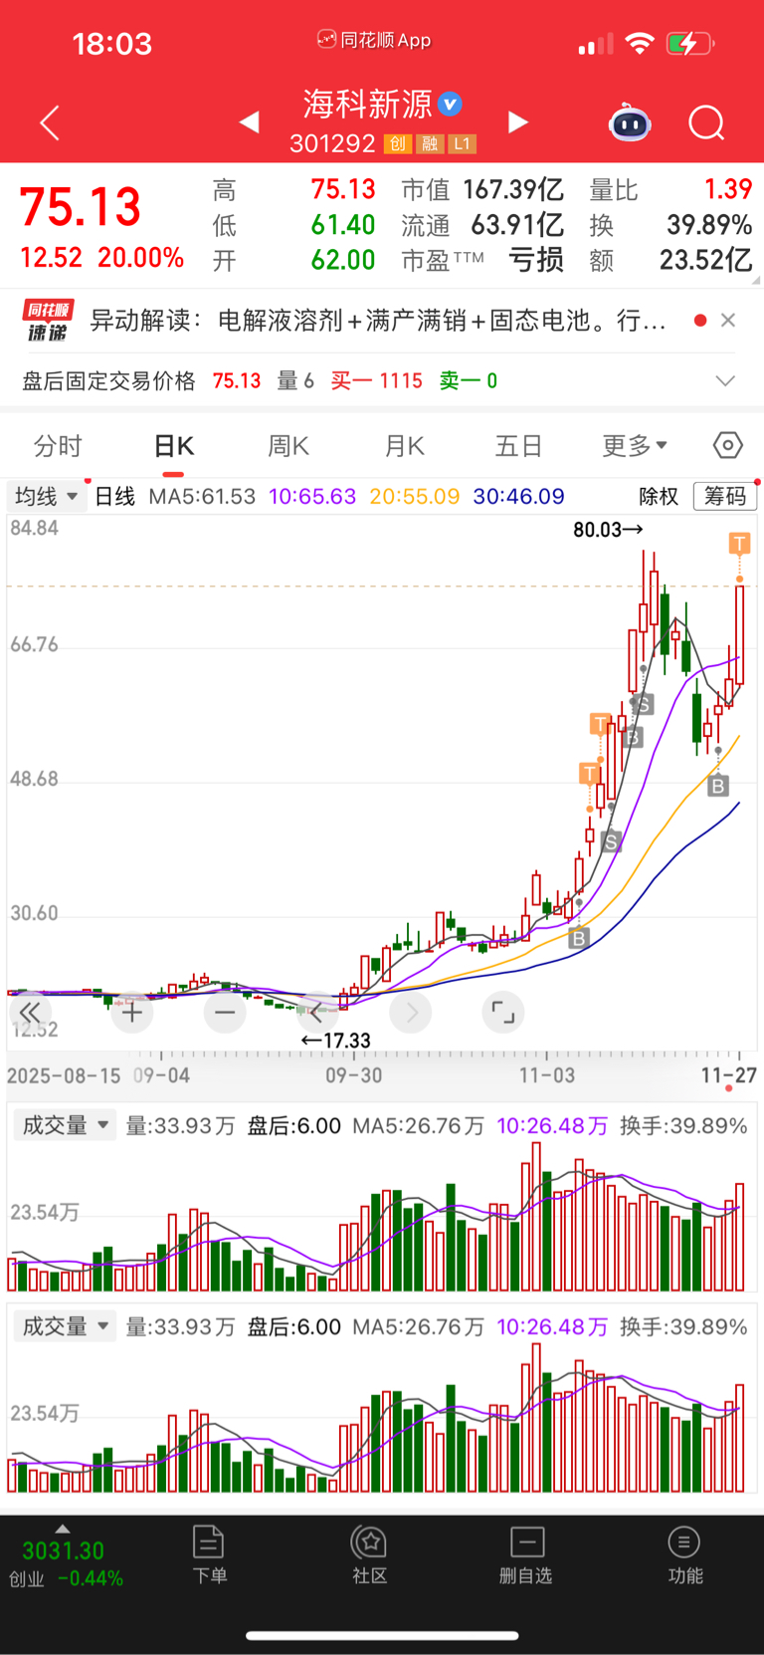Screen dimensions: 764x1655
Task: Tap the B marker below the latest candles
Action: point(717,786)
